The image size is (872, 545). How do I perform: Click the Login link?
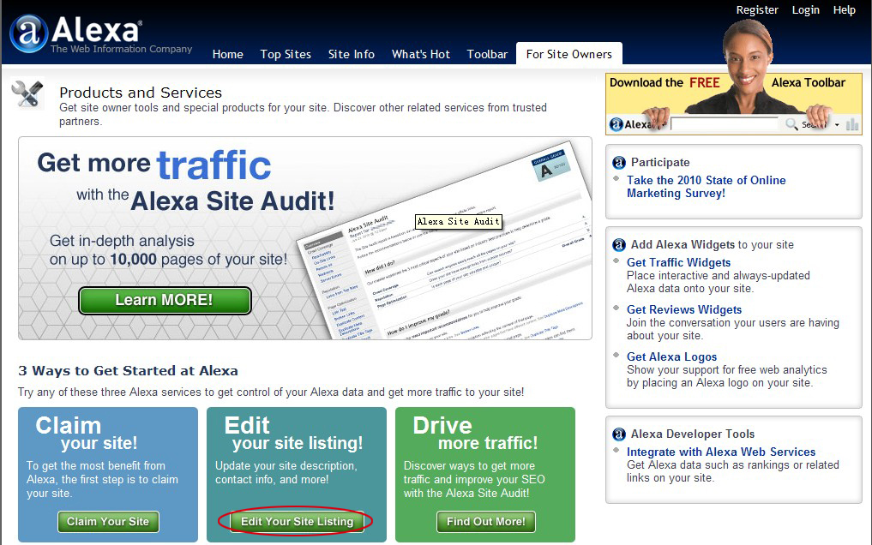(805, 10)
